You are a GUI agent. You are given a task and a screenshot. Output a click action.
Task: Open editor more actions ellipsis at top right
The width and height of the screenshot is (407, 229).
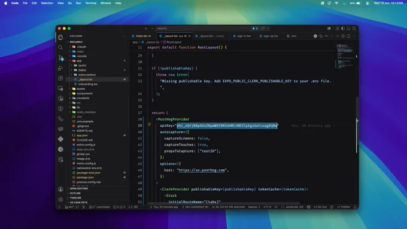[x=354, y=36]
